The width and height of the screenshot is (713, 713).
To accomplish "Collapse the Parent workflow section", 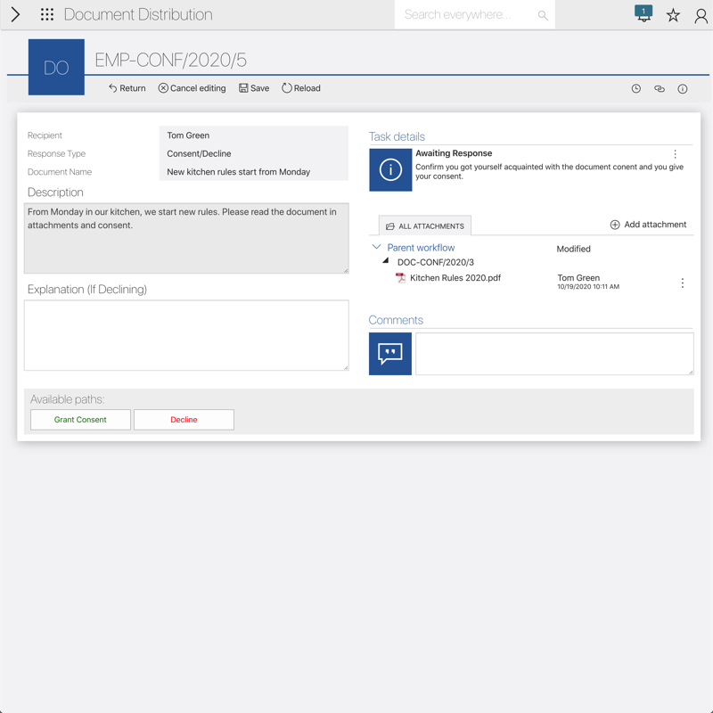I will pyautogui.click(x=376, y=247).
